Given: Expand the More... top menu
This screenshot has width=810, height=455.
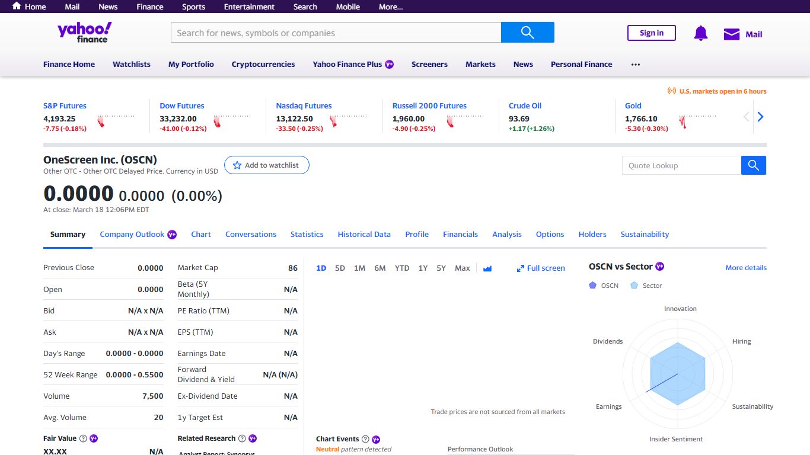Looking at the screenshot, I should tap(391, 7).
